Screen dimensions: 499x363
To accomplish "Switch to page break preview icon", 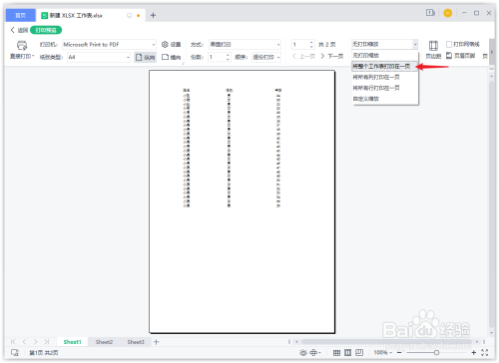I will pos(347,353).
